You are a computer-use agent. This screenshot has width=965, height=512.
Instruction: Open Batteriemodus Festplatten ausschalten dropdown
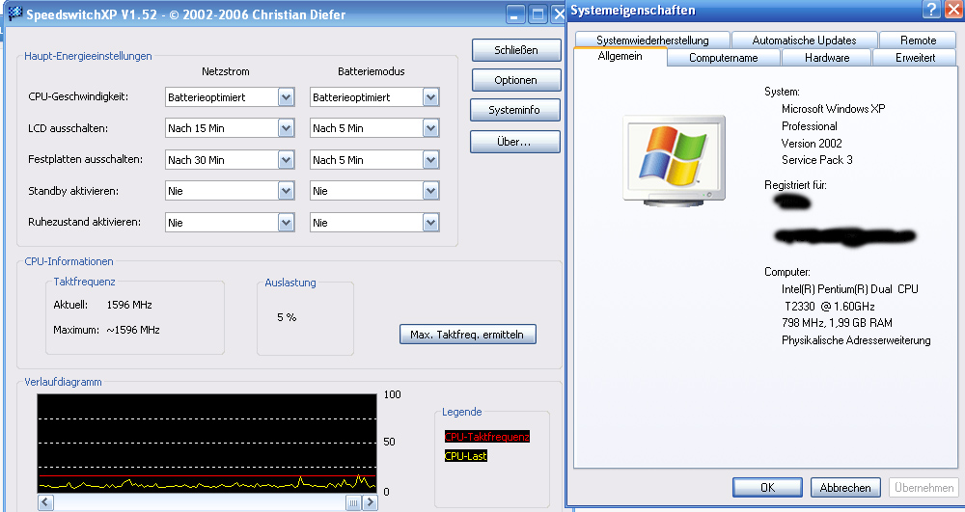[430, 160]
